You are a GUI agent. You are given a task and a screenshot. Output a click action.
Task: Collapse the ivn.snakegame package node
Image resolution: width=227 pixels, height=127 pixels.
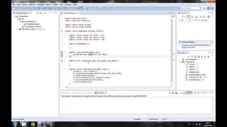coord(20,22)
